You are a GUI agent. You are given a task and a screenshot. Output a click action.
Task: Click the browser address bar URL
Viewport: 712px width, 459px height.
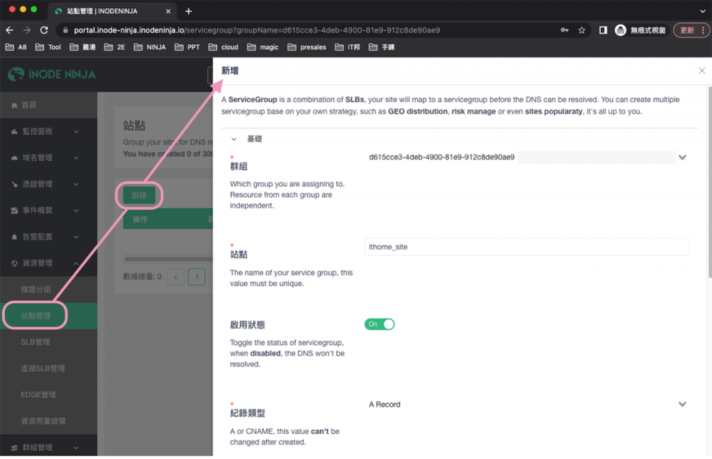click(257, 30)
